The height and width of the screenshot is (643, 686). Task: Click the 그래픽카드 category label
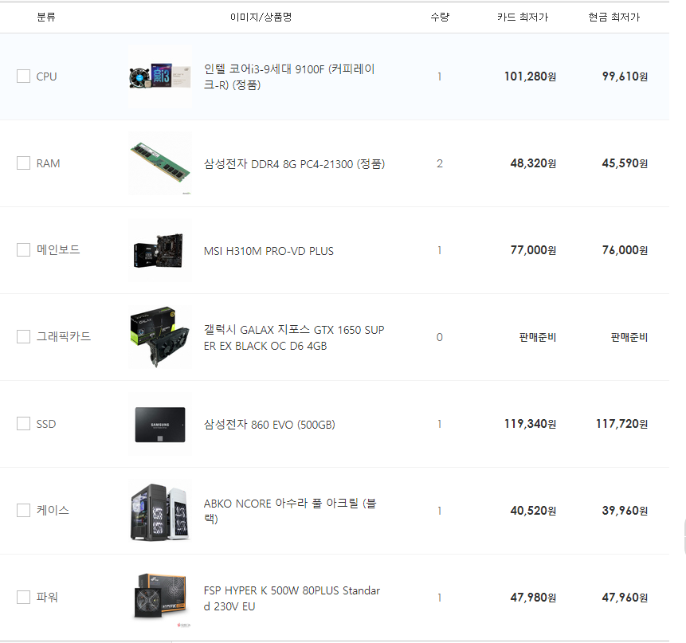(64, 336)
